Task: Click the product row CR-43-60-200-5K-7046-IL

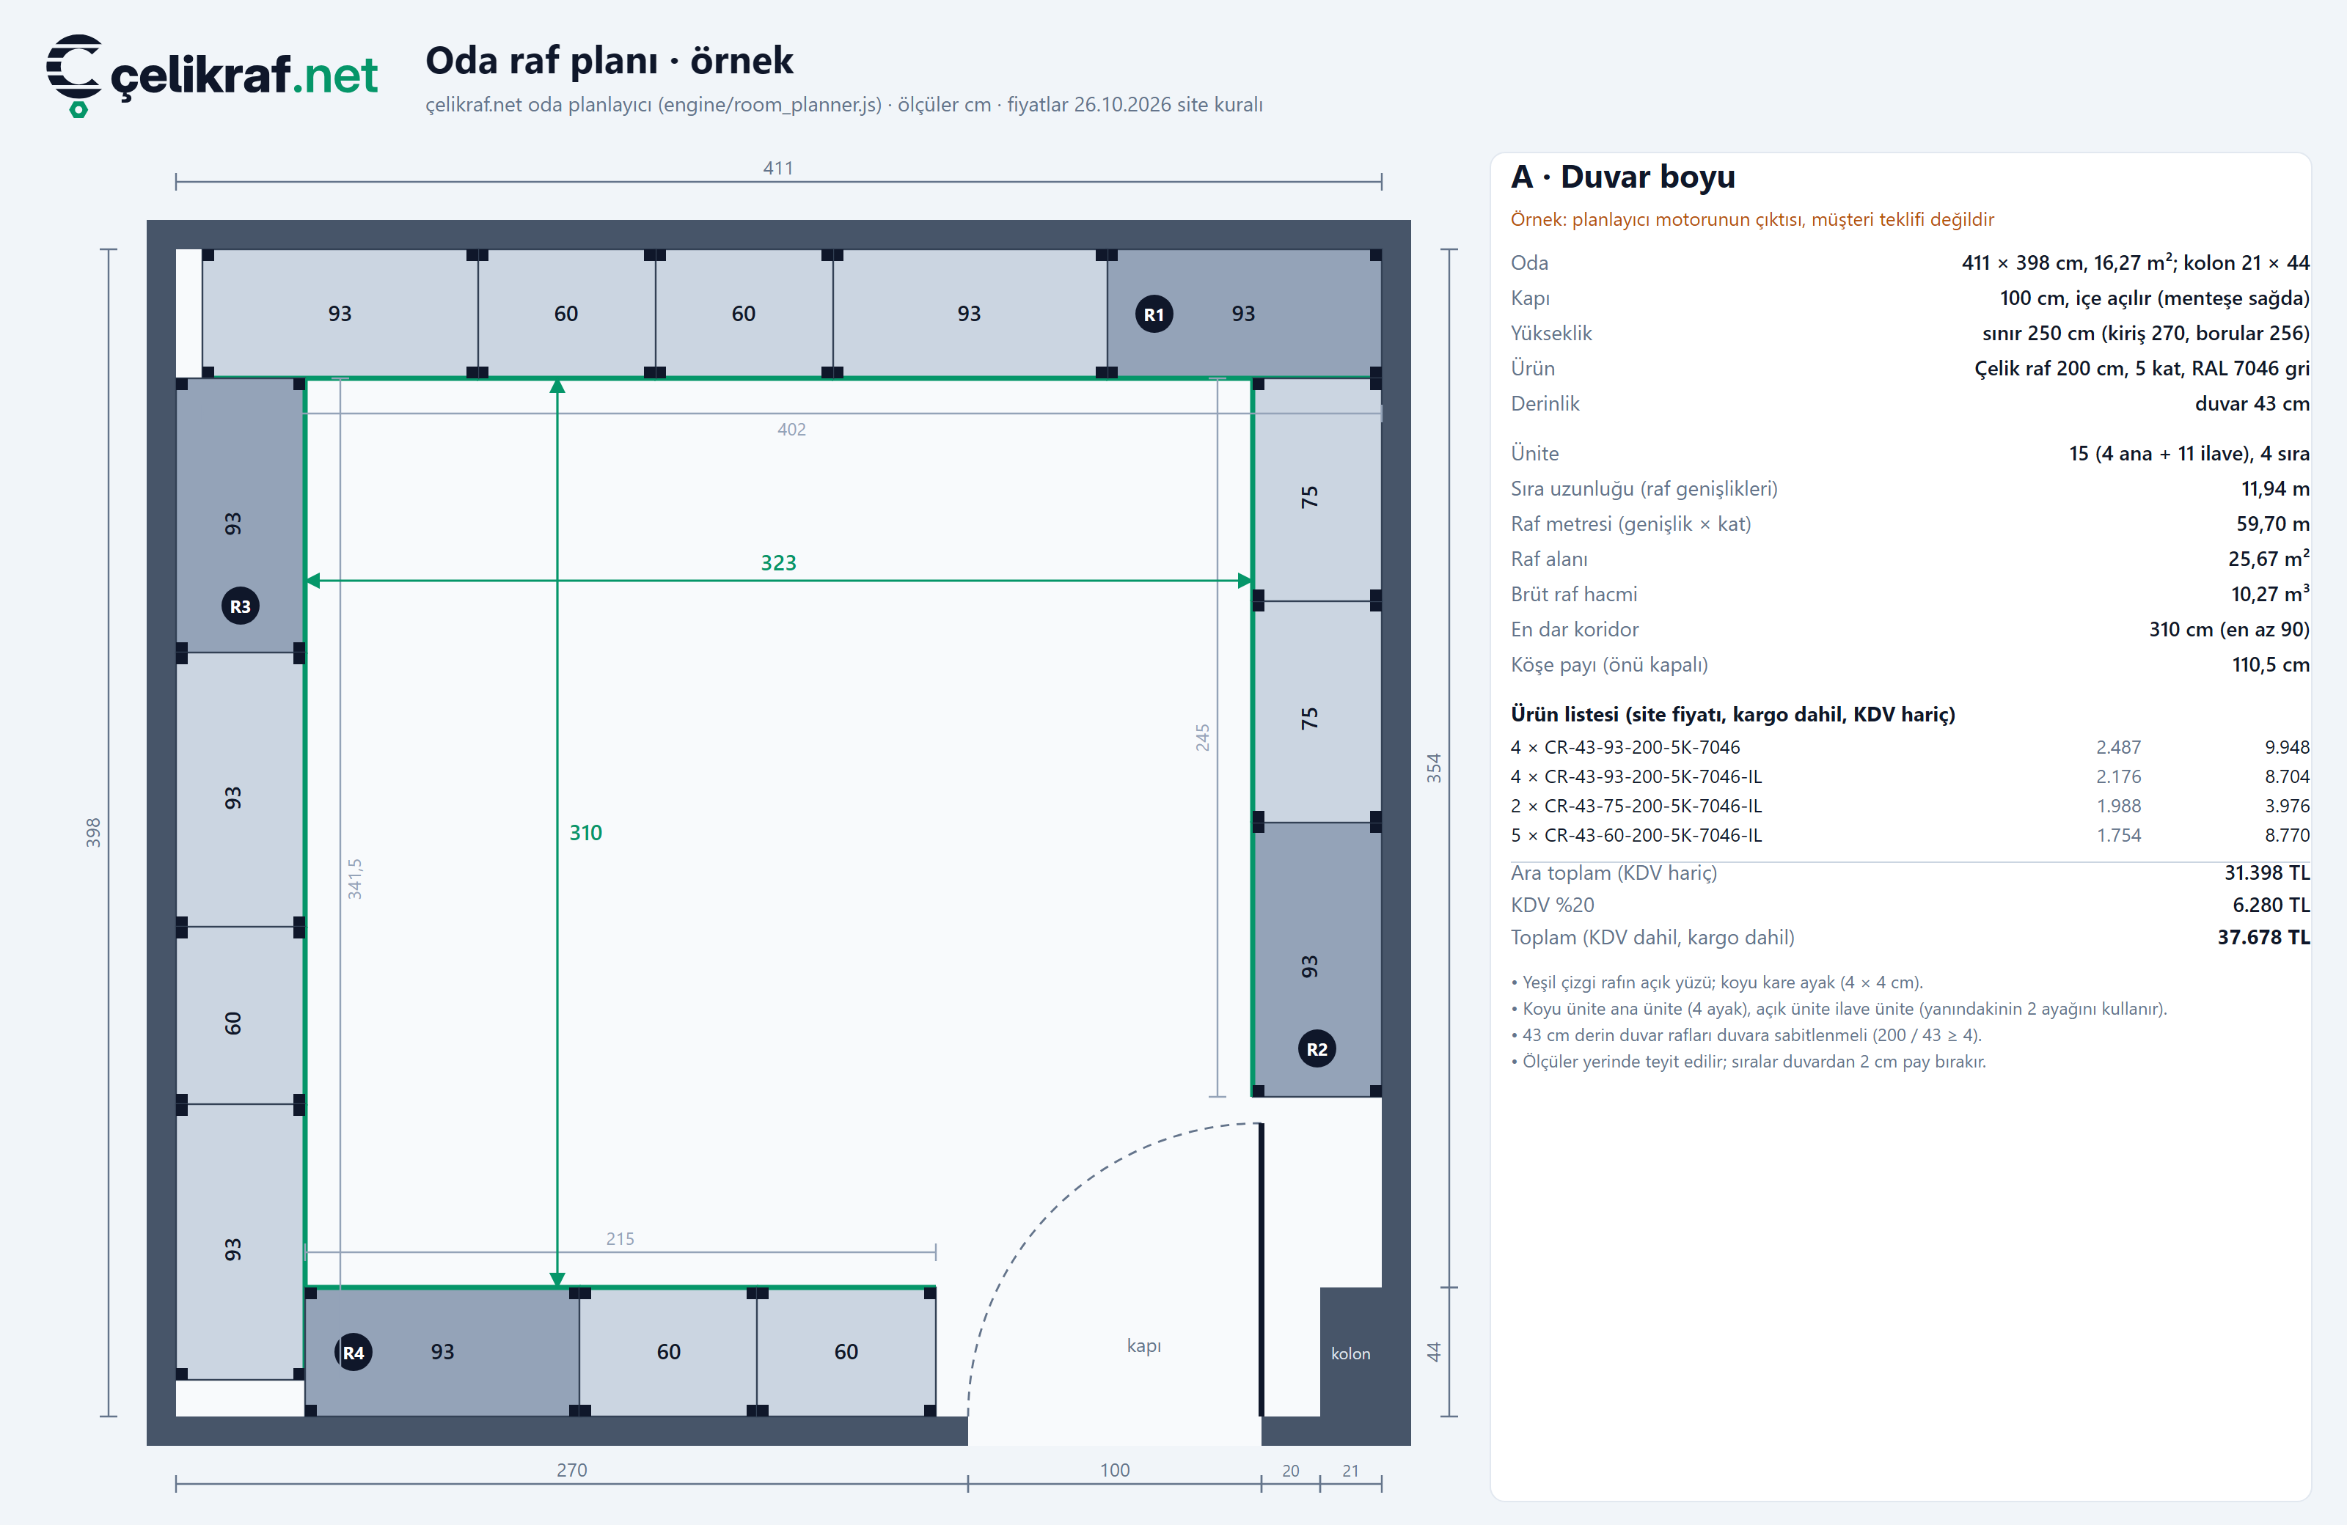Action: [1910, 835]
